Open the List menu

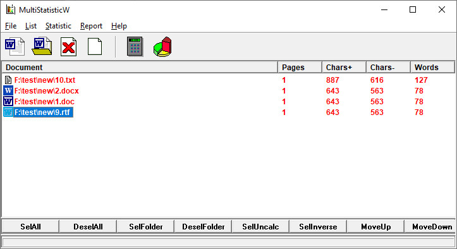click(x=31, y=26)
